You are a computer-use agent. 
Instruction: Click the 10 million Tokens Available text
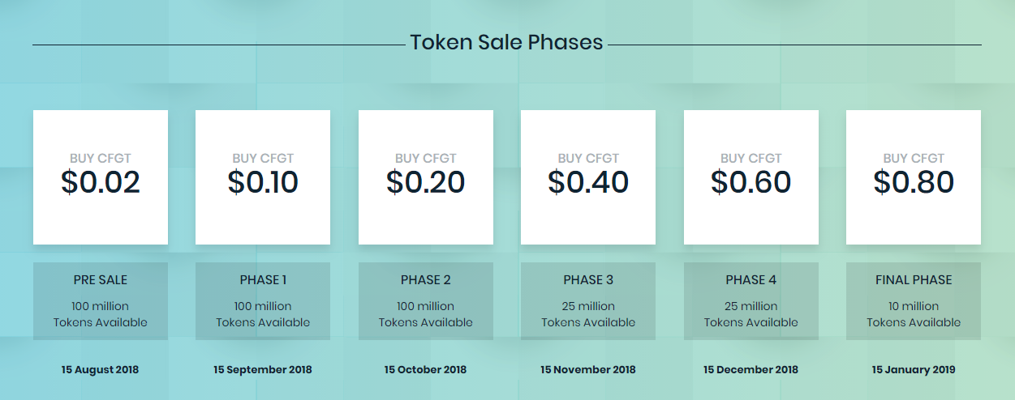(x=914, y=314)
